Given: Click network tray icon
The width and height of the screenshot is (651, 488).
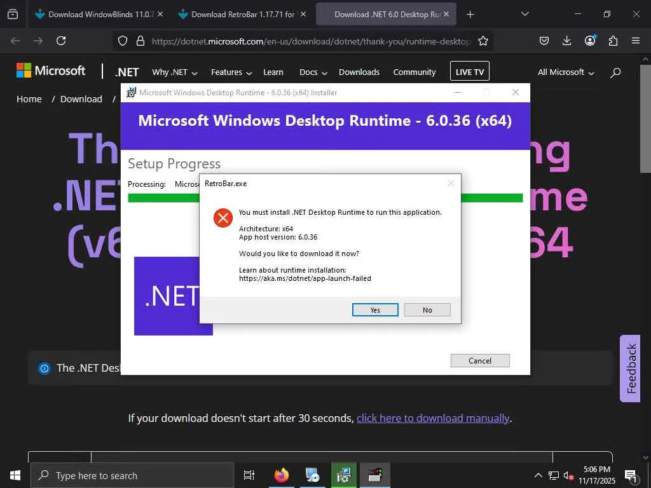Looking at the screenshot, I should pos(554,475).
